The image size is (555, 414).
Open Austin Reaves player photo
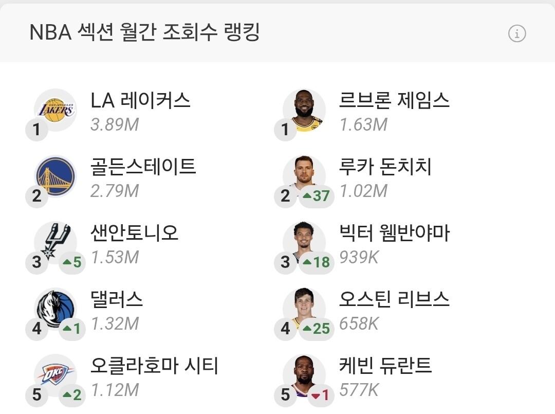305,308
